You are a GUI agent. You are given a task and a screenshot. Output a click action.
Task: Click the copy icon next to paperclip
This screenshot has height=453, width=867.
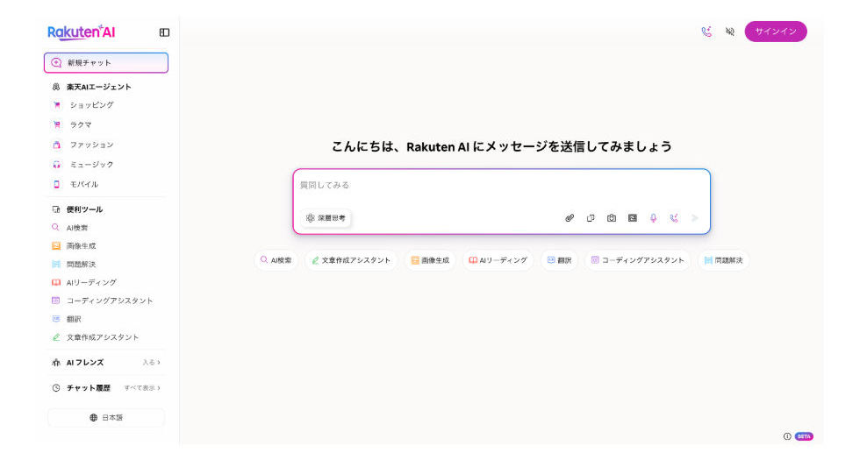[591, 218]
